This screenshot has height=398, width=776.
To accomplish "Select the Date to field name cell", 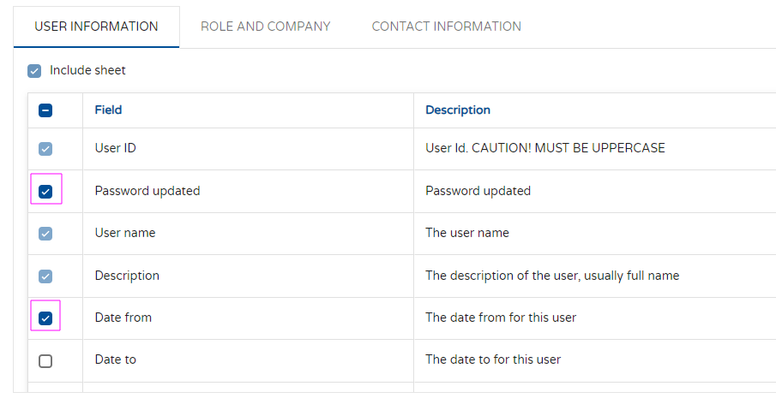I will [115, 359].
